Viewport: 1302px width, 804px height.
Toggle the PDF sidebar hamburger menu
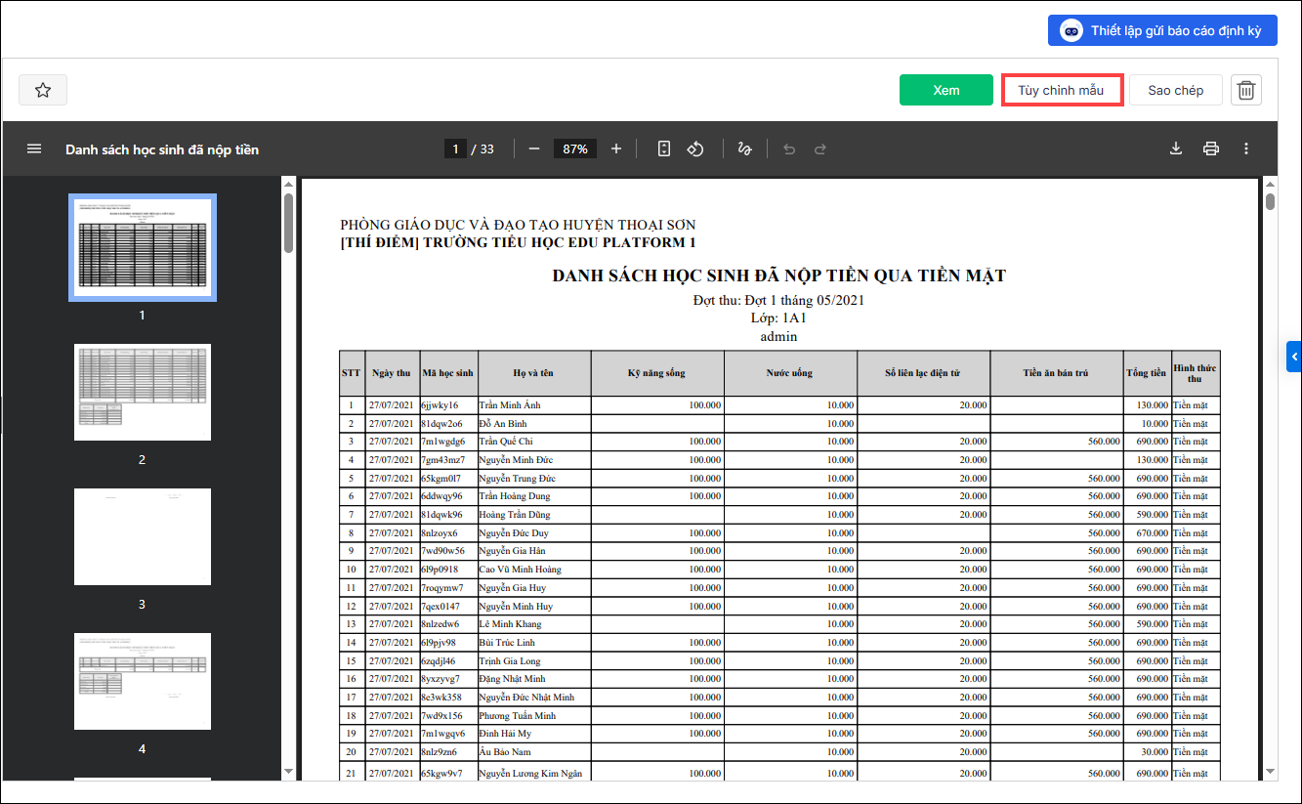pyautogui.click(x=34, y=148)
